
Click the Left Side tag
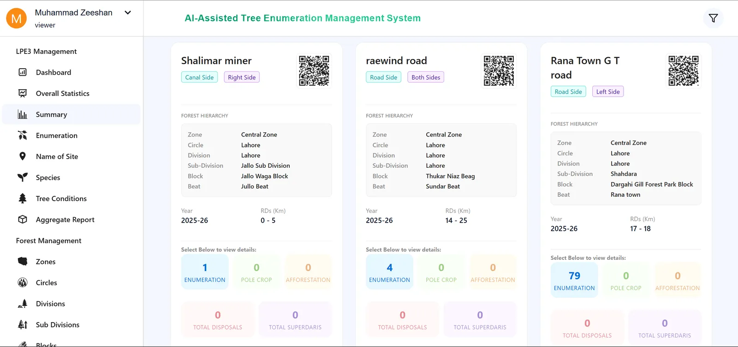pyautogui.click(x=608, y=92)
